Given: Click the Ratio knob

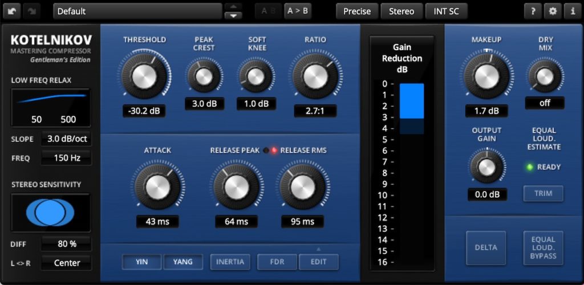Looking at the screenshot, I should point(315,77).
